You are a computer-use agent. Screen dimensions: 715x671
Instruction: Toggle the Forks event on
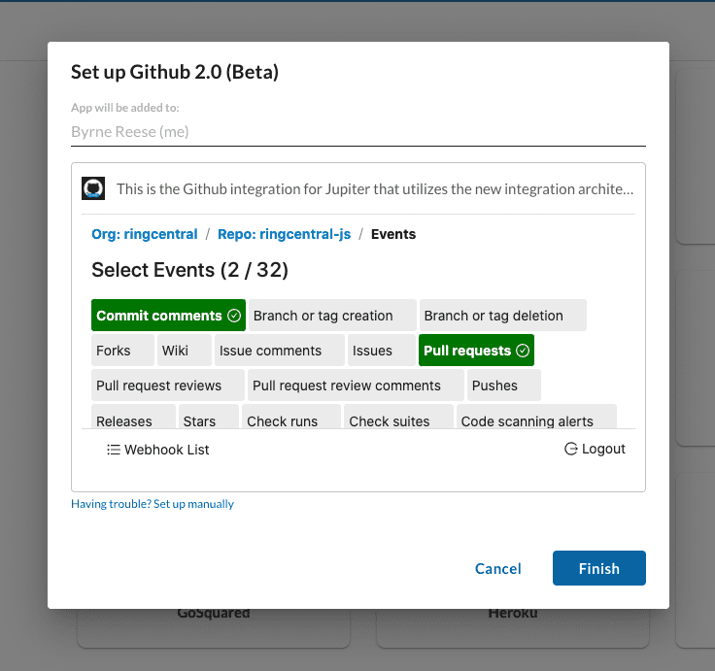click(122, 351)
